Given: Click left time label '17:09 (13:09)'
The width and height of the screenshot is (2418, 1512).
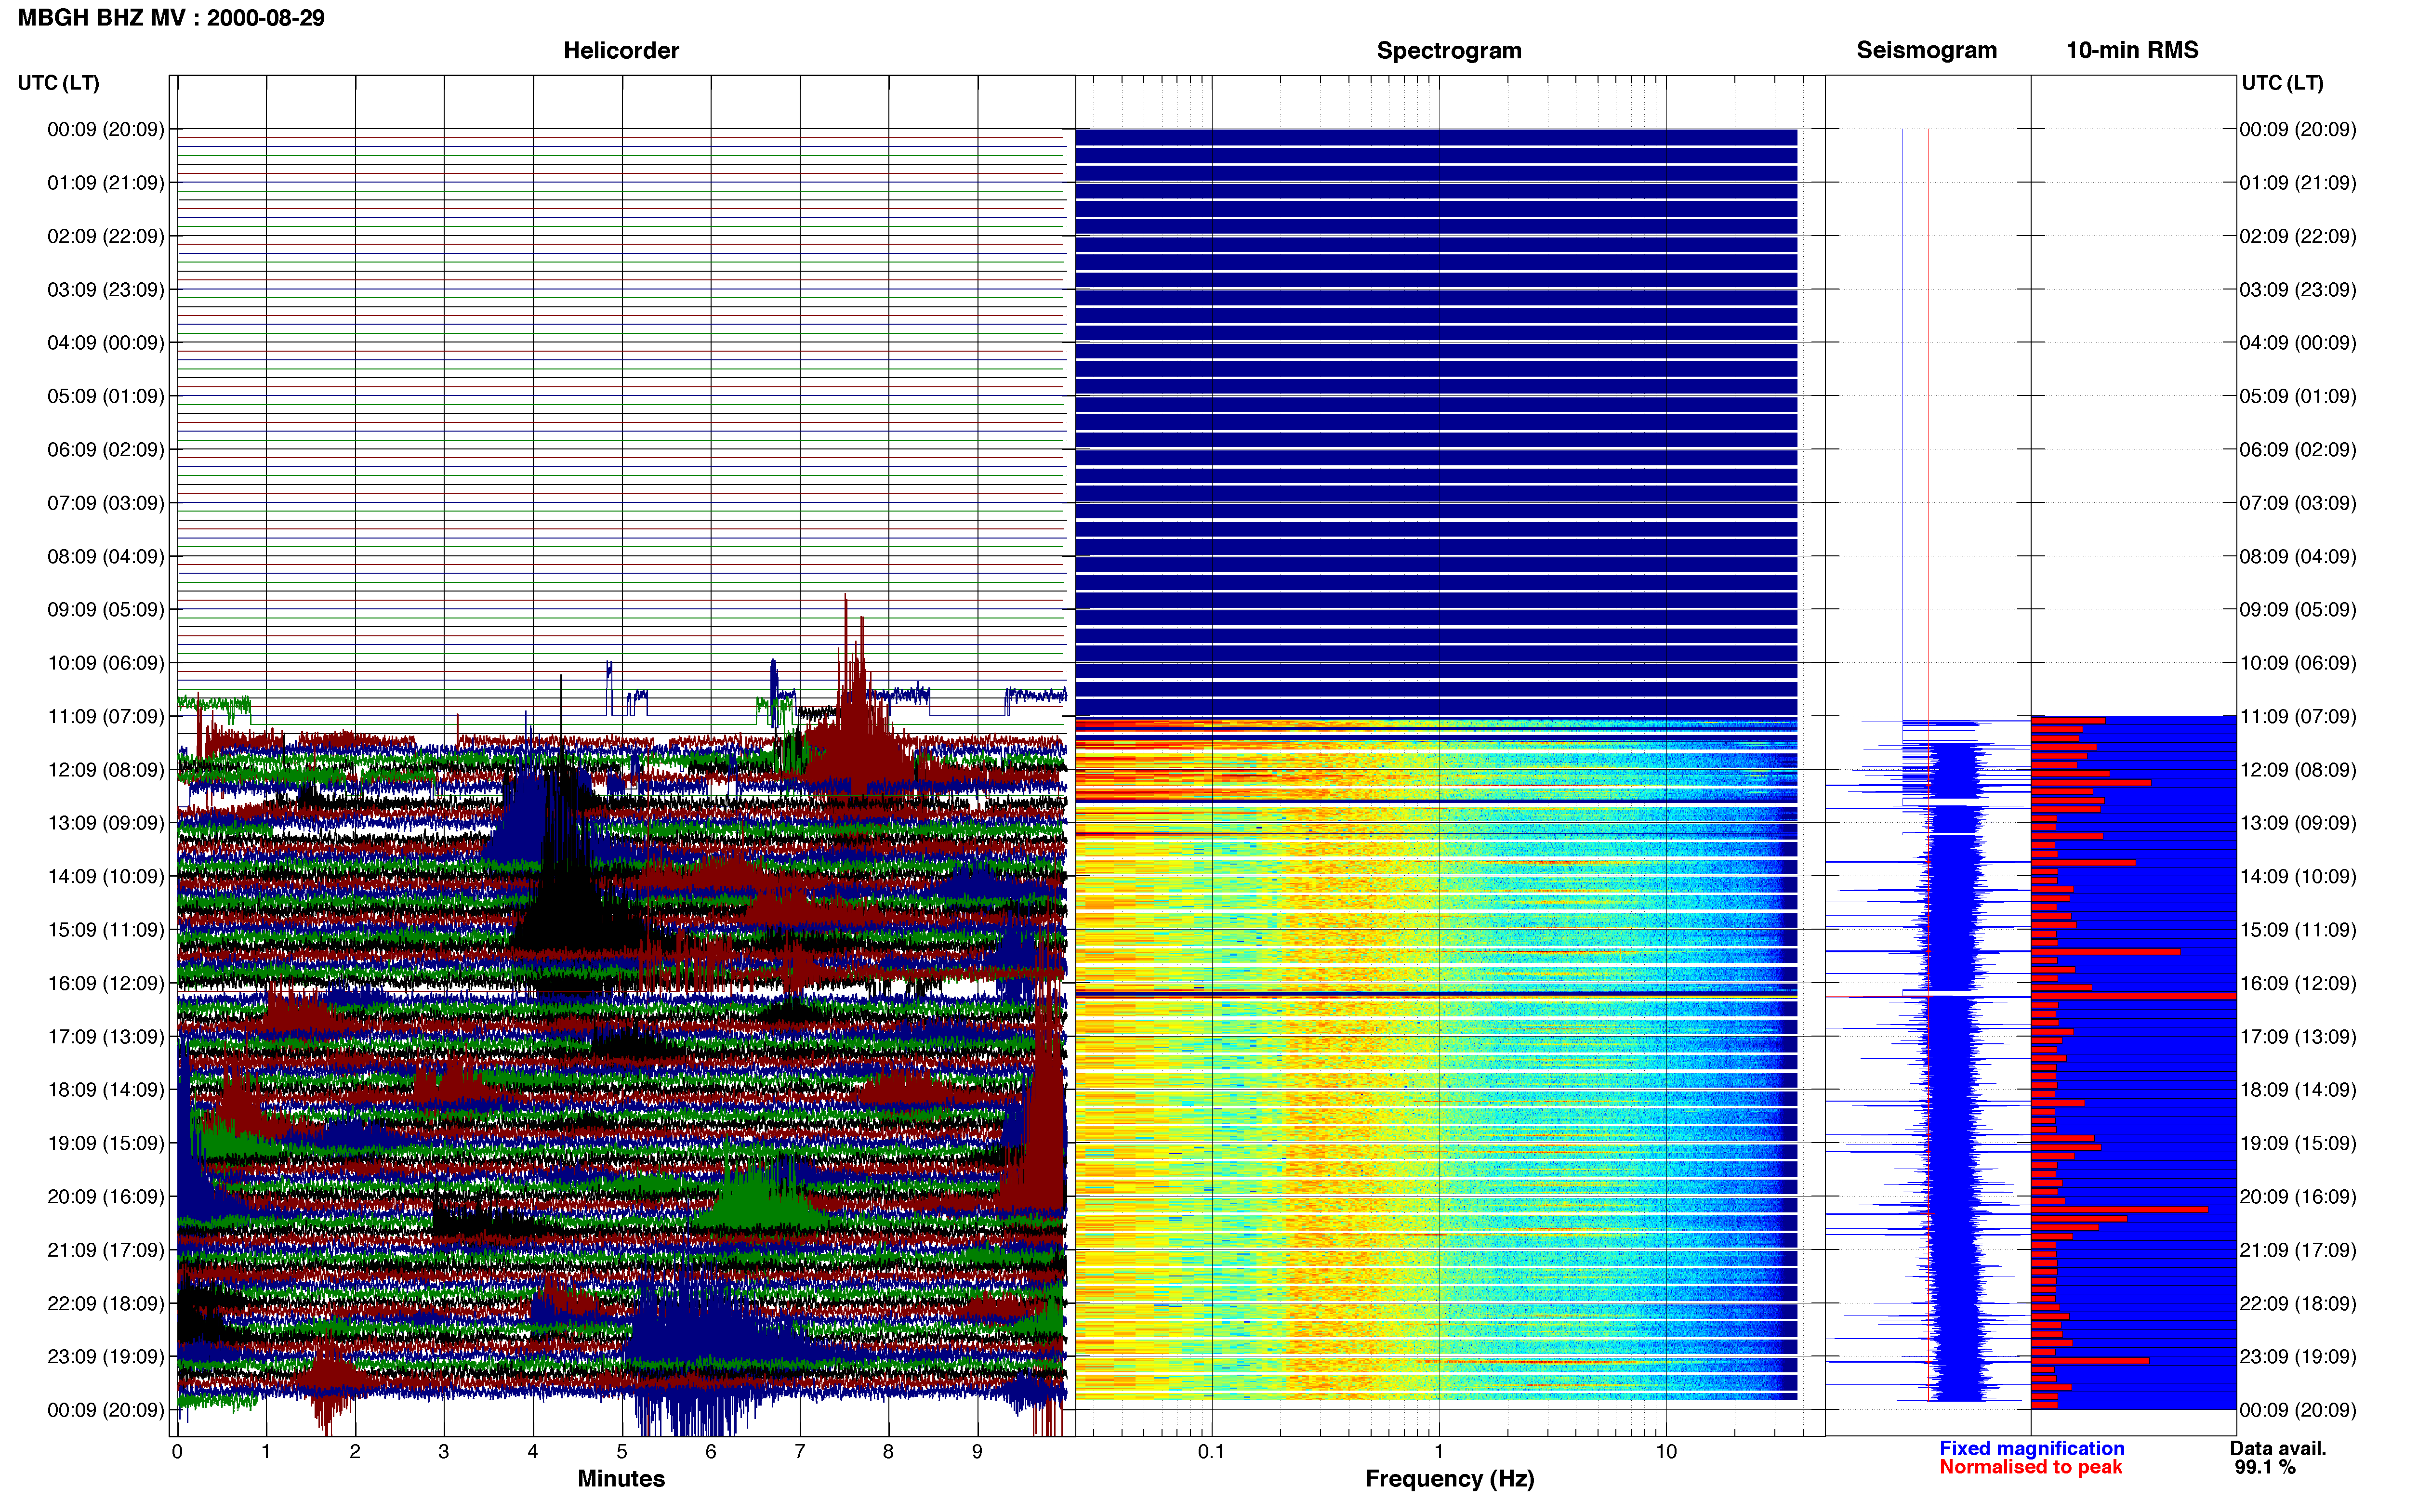Looking at the screenshot, I should [x=106, y=1036].
